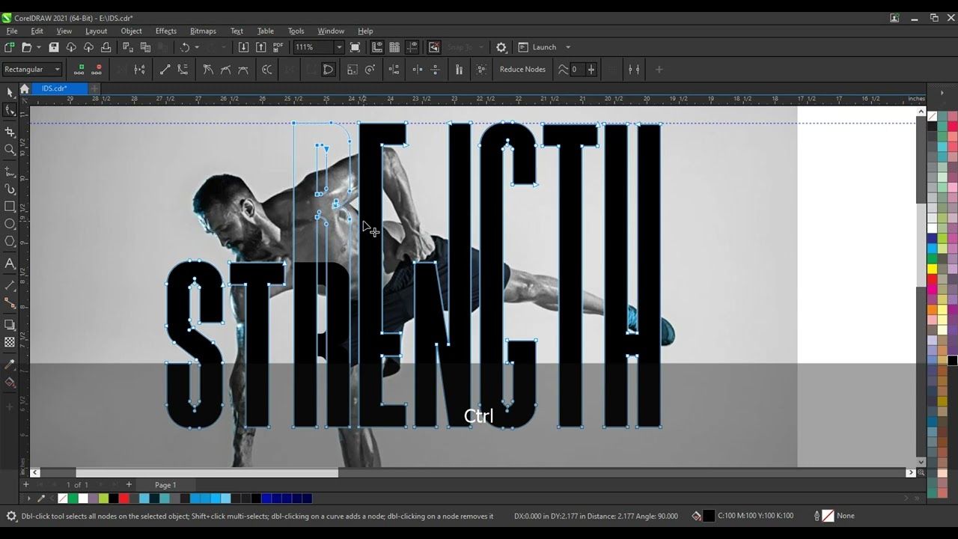Screen dimensions: 958x539
Task: Click the Reduce Nodes button
Action: click(522, 70)
